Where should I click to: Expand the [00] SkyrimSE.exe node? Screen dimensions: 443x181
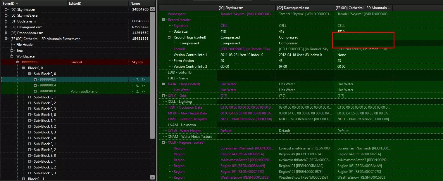(6, 15)
